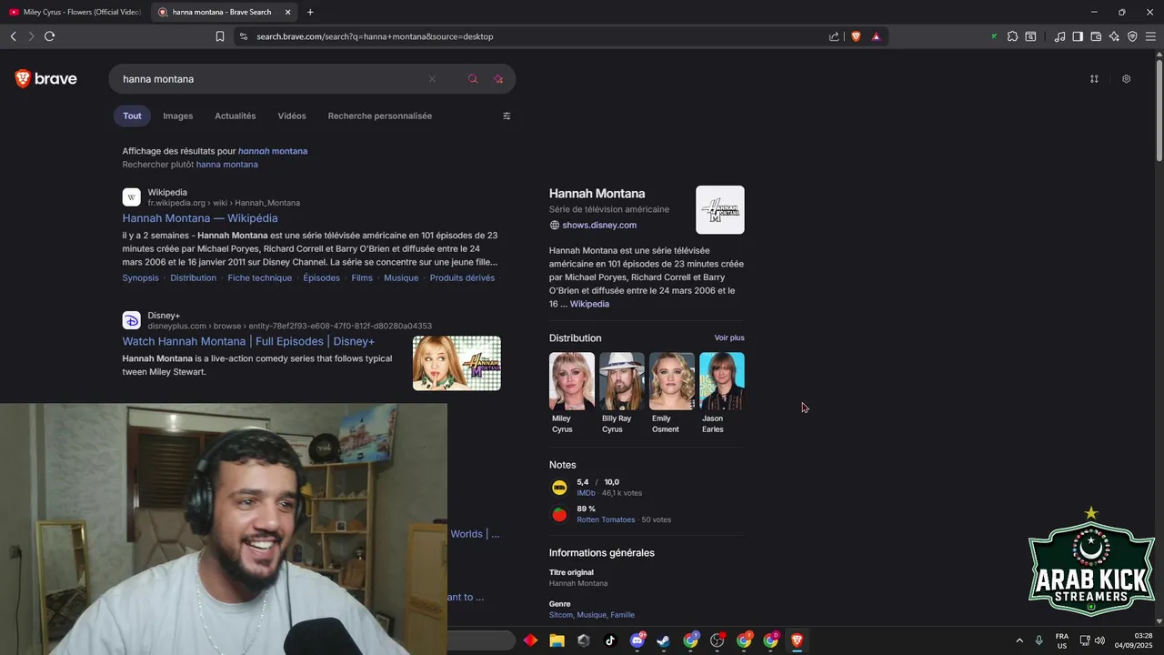Go back to previous page
This screenshot has width=1164, height=655.
(x=13, y=36)
